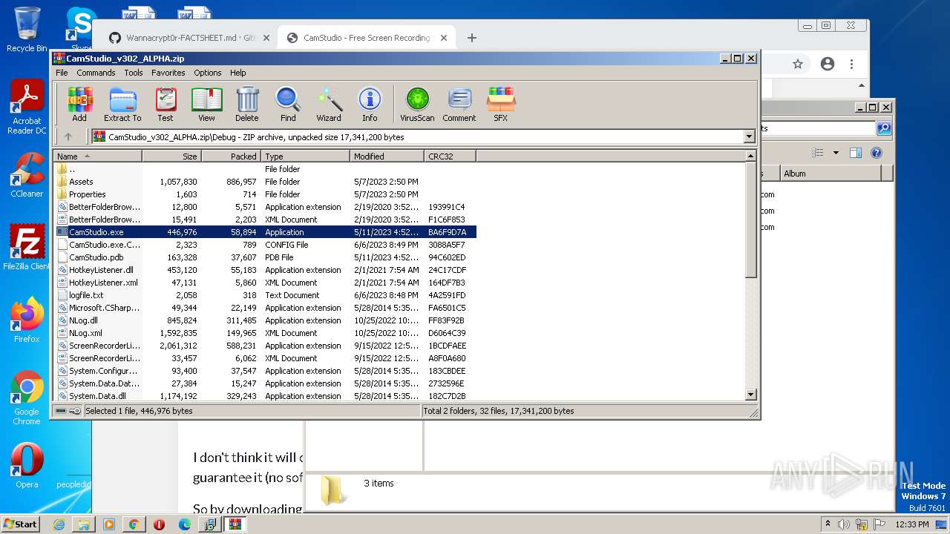Image resolution: width=950 pixels, height=534 pixels.
Task: Open a new Chrome tab
Action: click(471, 38)
